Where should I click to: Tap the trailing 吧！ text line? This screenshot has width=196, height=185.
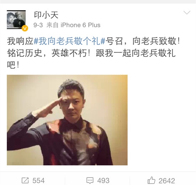tap(13, 65)
